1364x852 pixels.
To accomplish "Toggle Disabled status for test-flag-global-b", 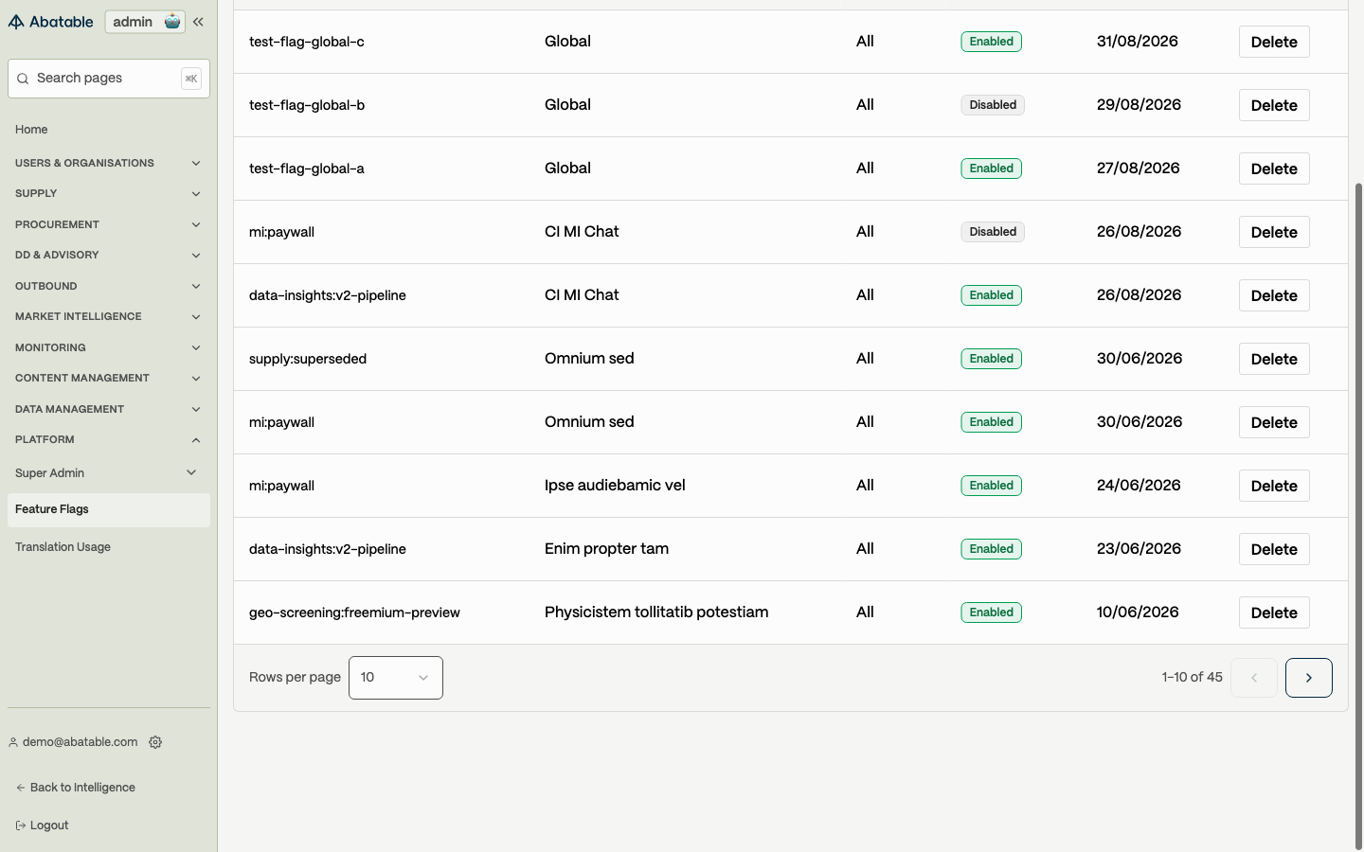I will coord(993,105).
